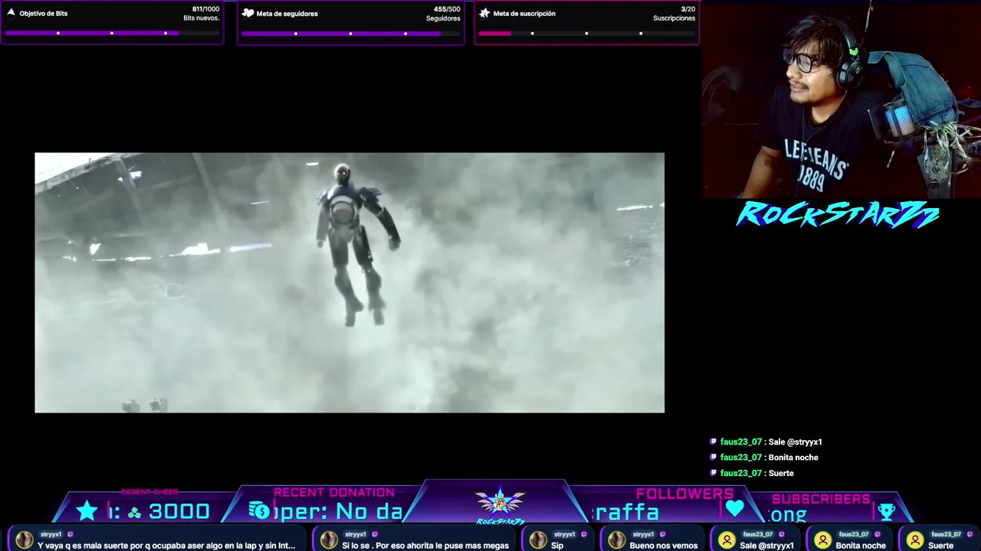Click the Objetivo de Bits progress bar
The width and height of the screenshot is (981, 551).
pyautogui.click(x=112, y=33)
